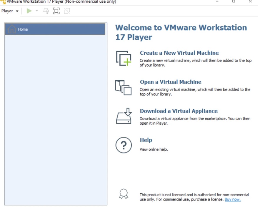Open the Create a New Virtual Machine link
Screen dimensions: 258x209
click(179, 53)
